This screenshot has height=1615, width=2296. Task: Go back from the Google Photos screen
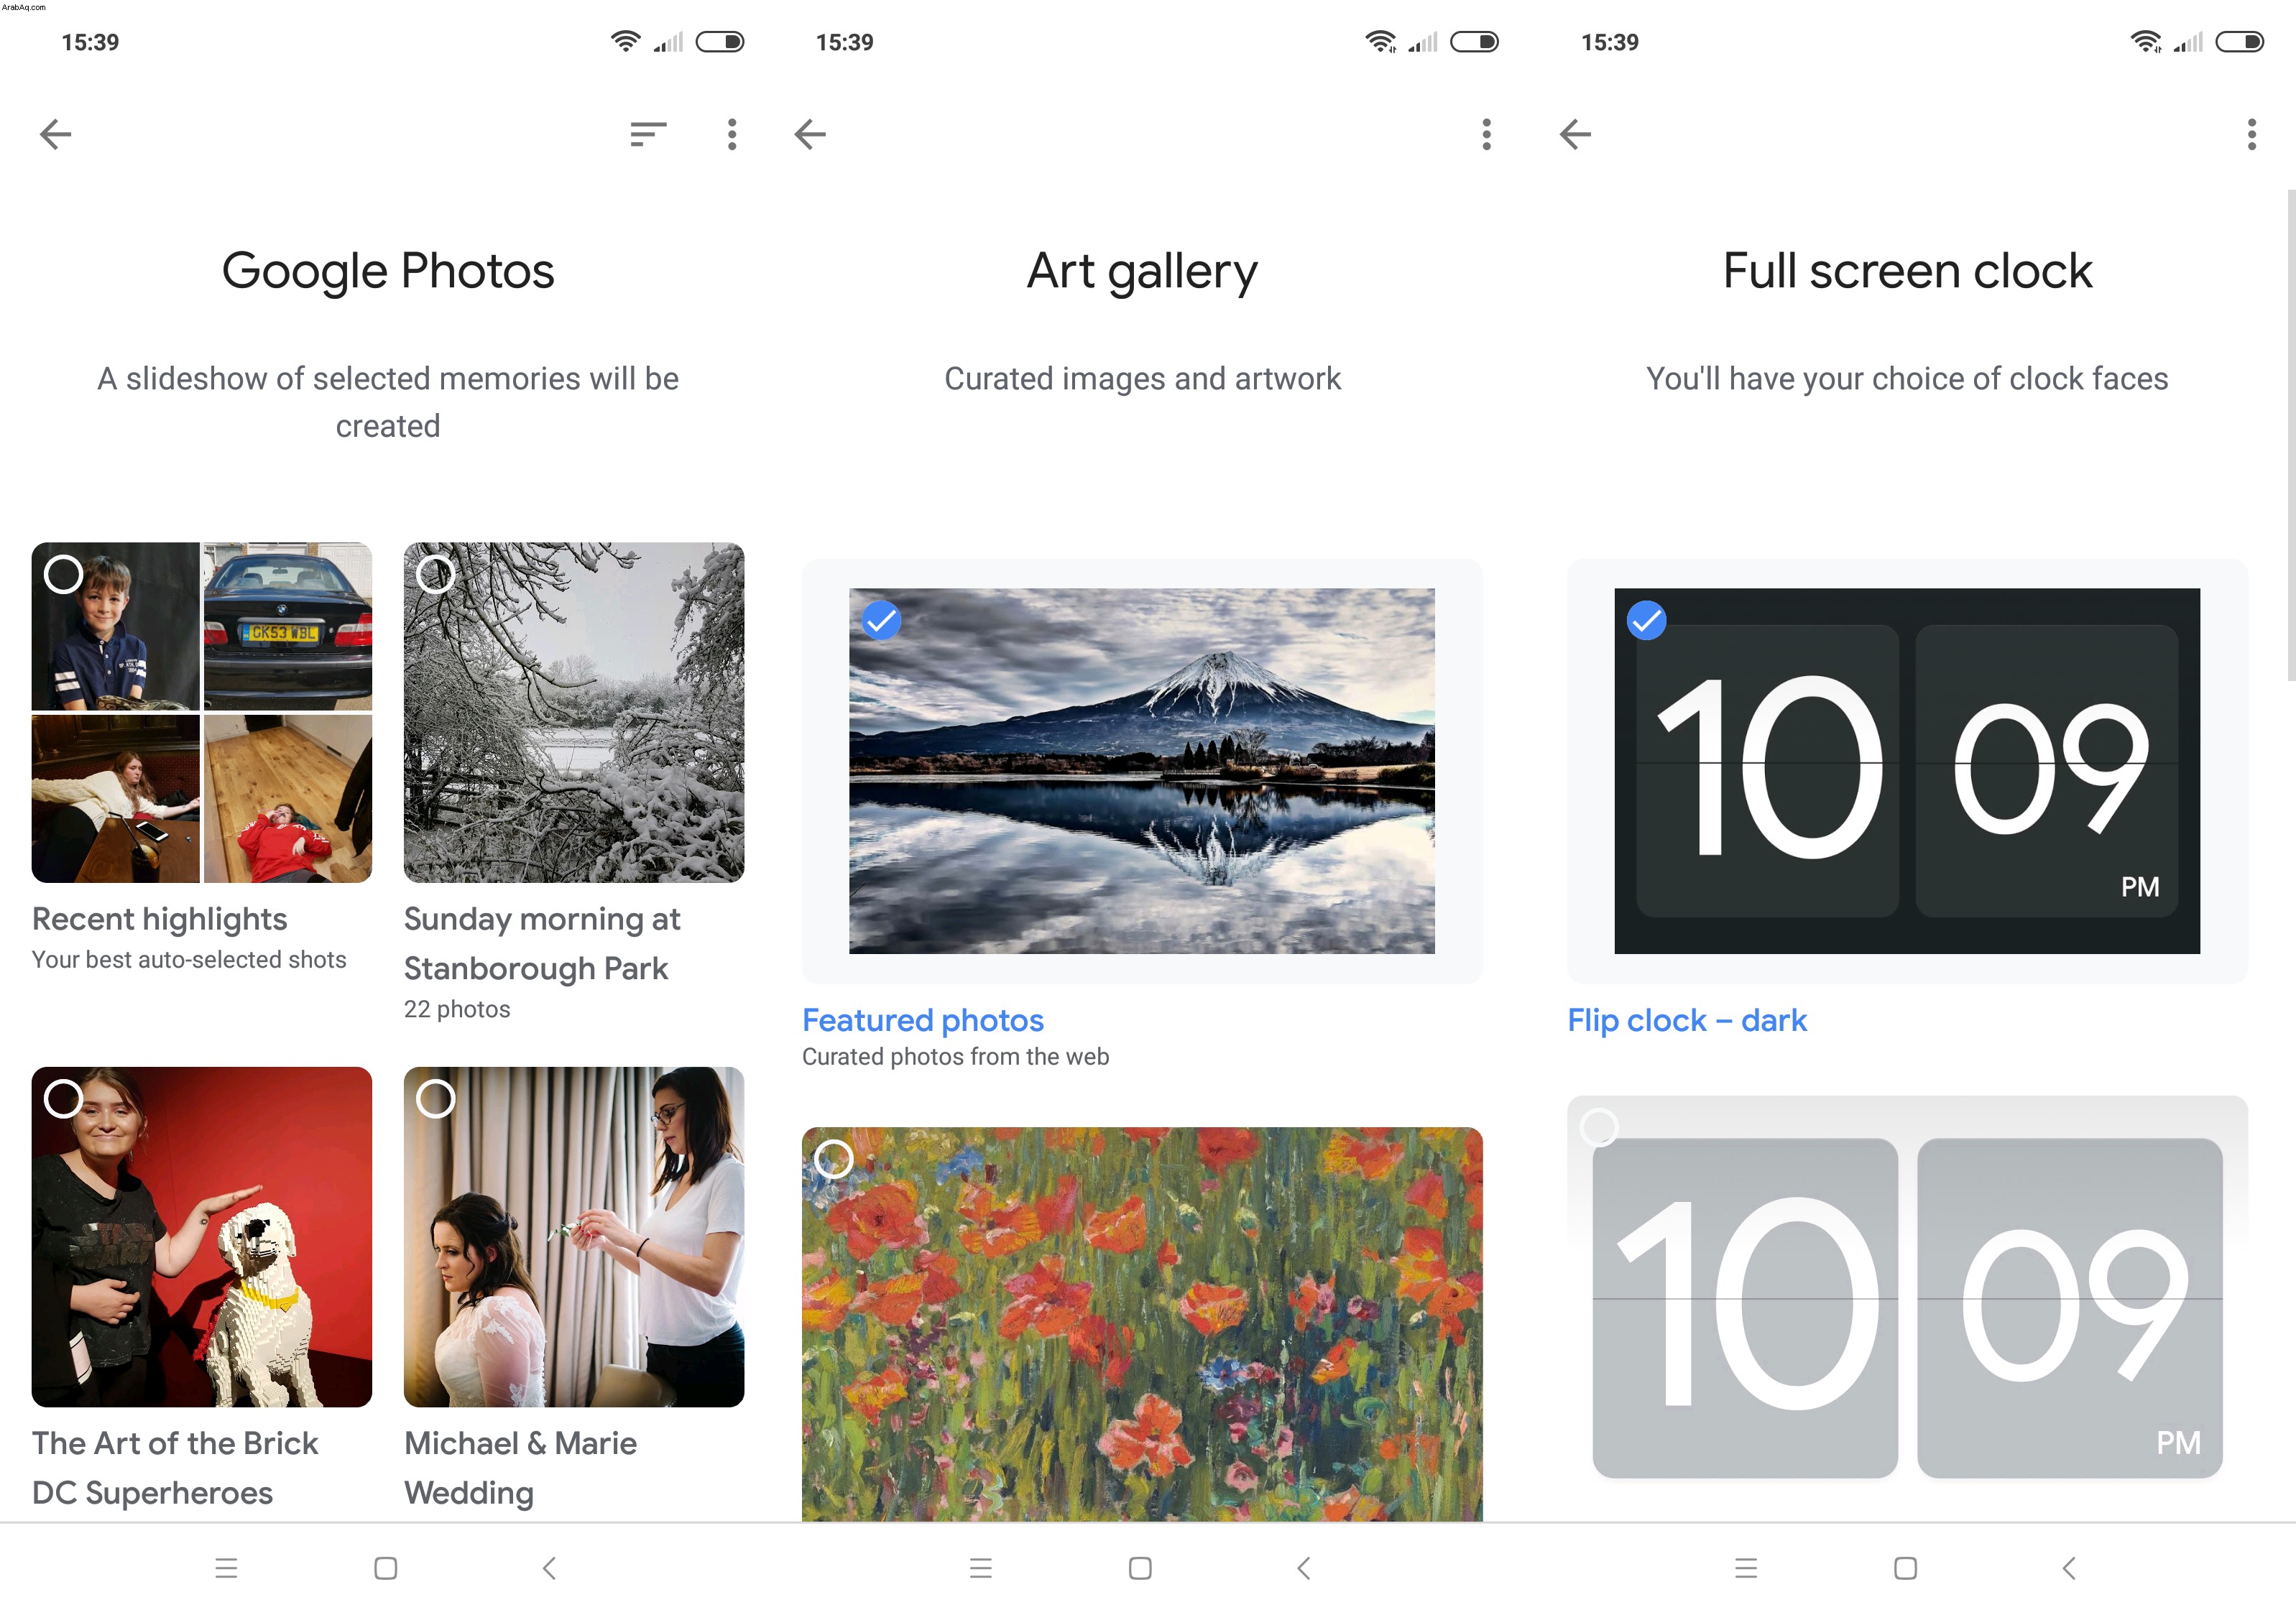click(x=55, y=134)
